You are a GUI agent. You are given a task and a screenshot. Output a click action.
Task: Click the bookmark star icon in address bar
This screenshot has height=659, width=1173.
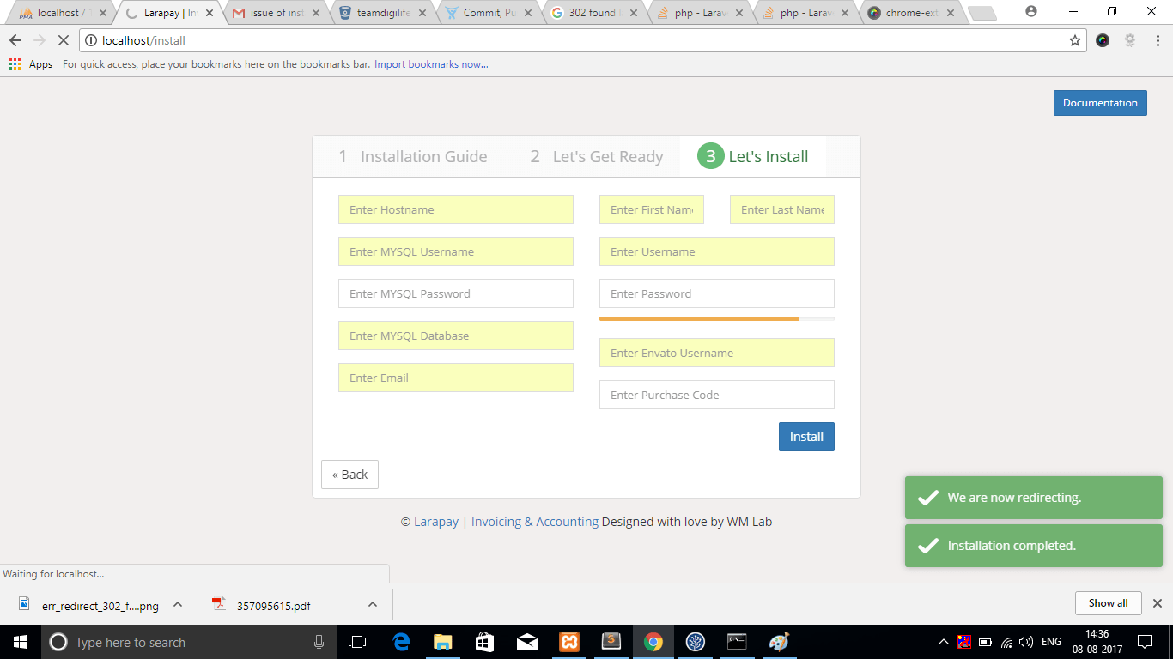click(1074, 40)
